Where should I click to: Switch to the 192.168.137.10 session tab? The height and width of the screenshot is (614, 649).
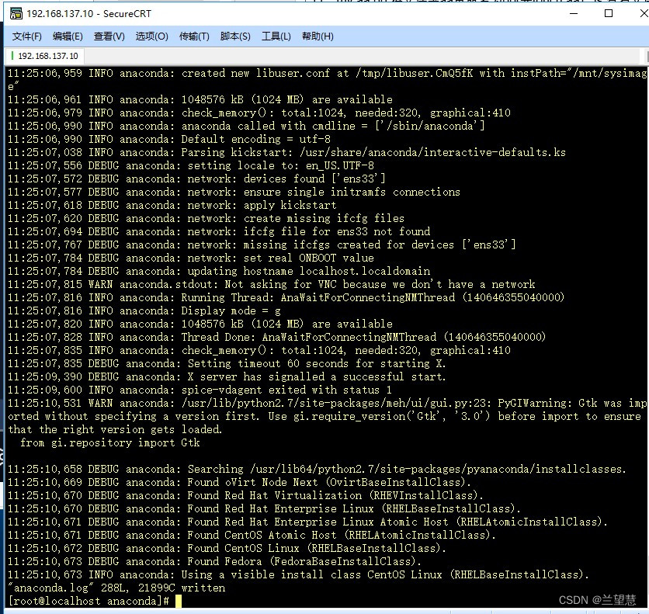(50, 55)
